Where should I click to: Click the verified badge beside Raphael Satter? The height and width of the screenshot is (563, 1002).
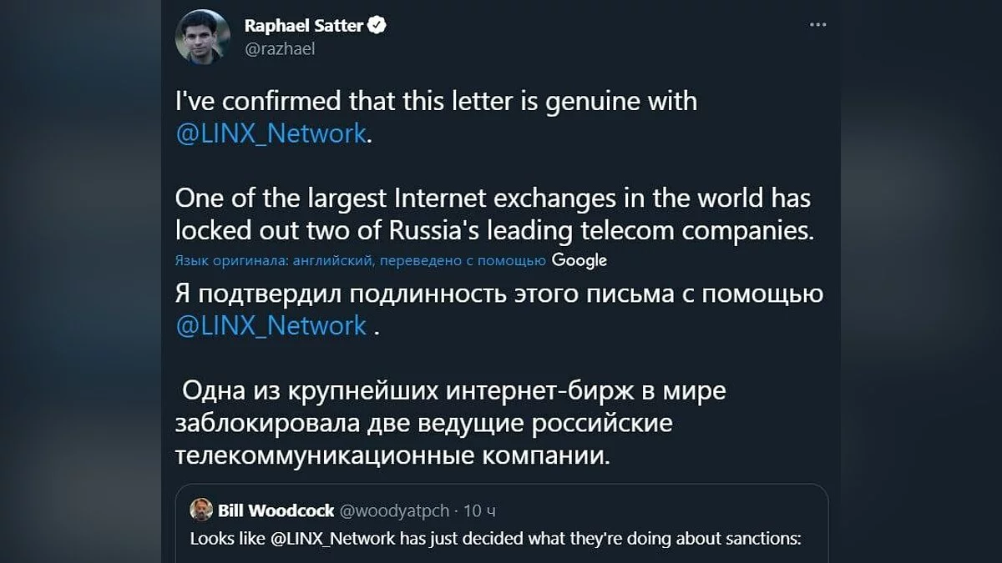tap(377, 26)
